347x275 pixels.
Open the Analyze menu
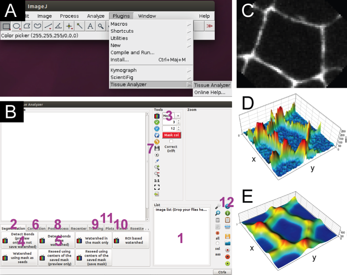(x=96, y=16)
